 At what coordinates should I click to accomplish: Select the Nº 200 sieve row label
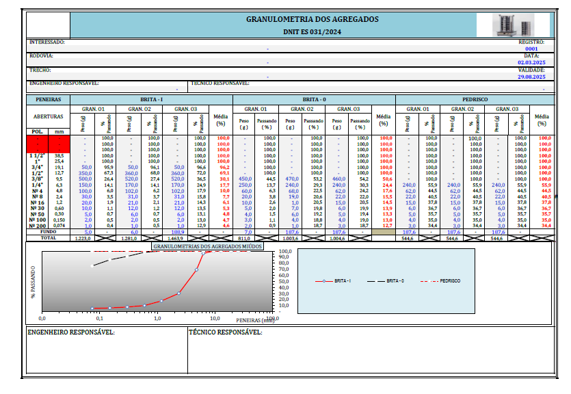pos(38,226)
